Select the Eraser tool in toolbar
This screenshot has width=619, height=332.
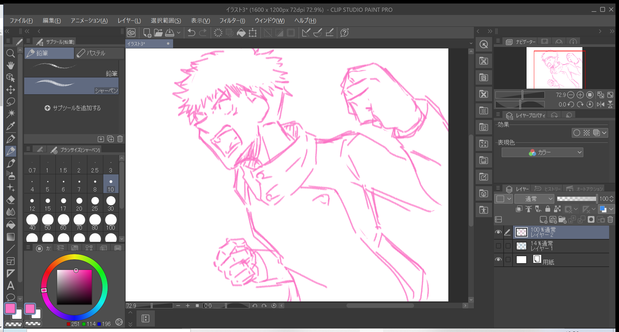tap(11, 200)
